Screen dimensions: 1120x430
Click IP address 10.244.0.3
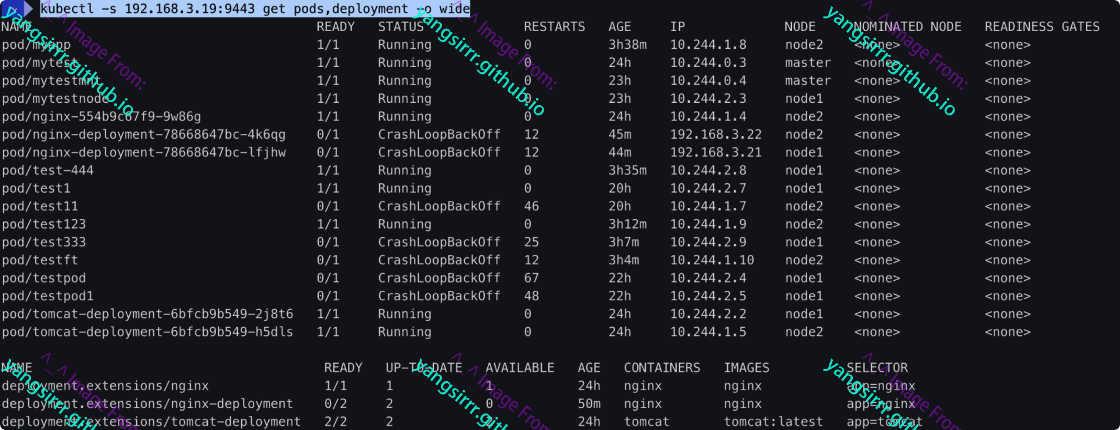[708, 62]
